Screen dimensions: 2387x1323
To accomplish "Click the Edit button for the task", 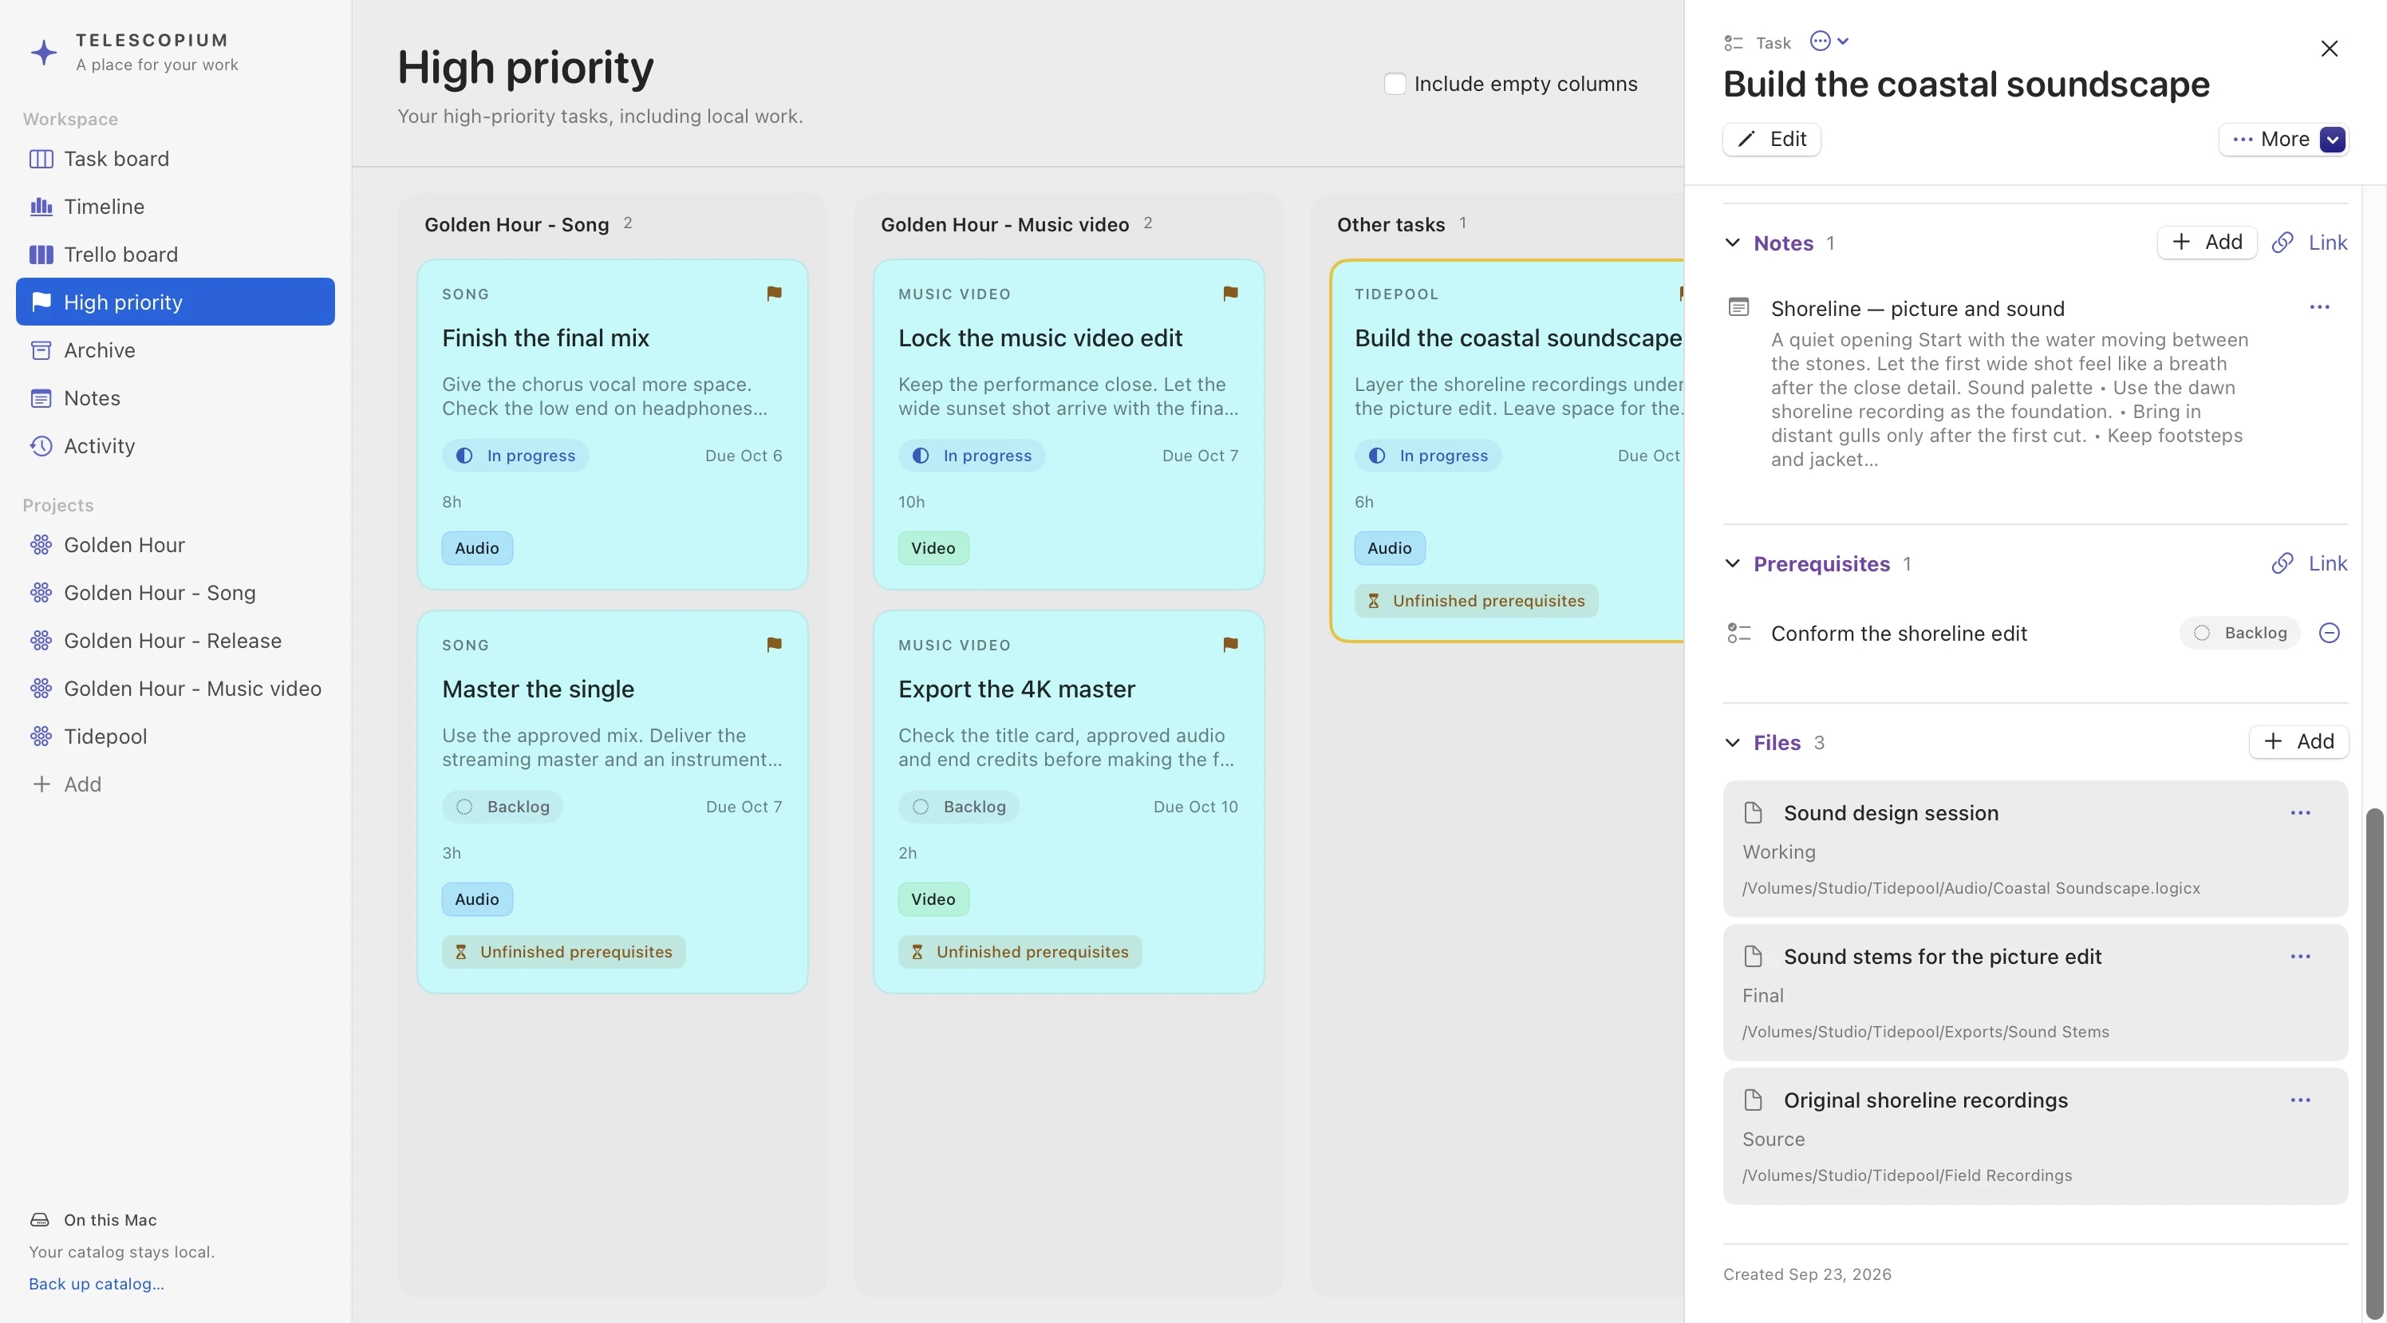I will [1771, 139].
